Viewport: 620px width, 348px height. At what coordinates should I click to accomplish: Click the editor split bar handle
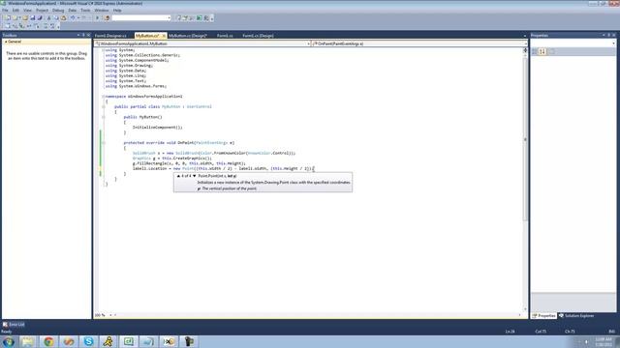pyautogui.click(x=525, y=50)
